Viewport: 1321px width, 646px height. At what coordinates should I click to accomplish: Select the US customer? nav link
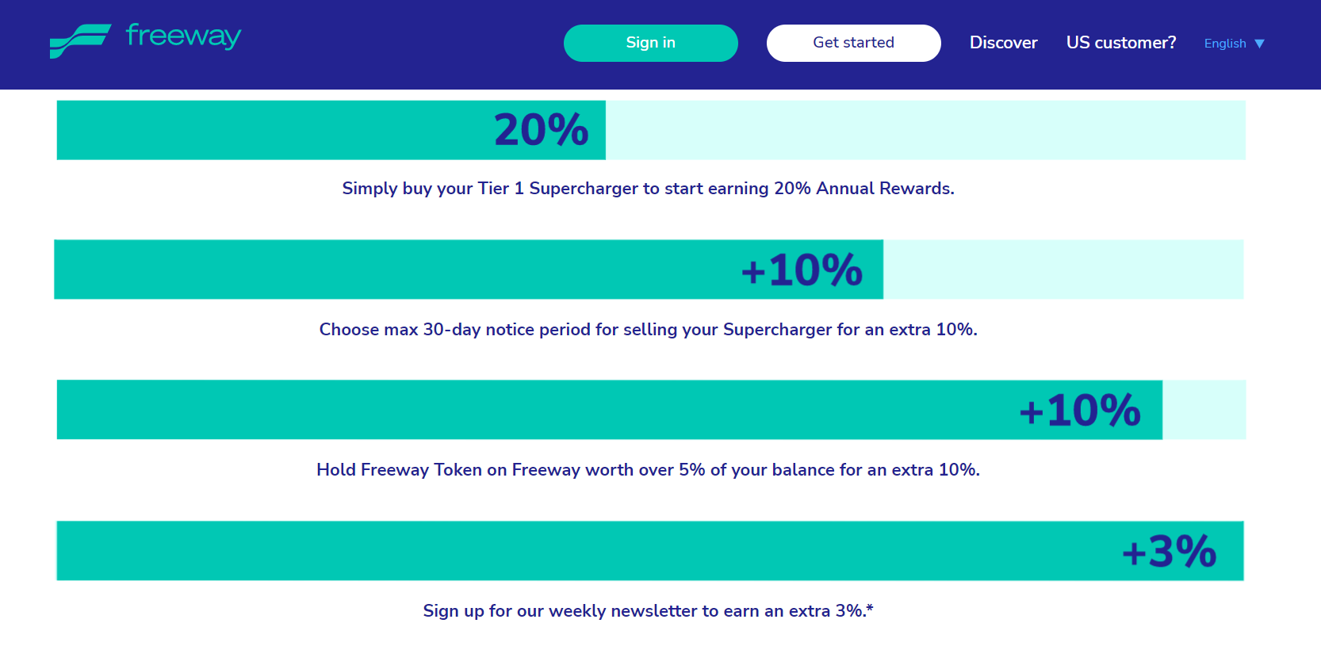point(1120,43)
